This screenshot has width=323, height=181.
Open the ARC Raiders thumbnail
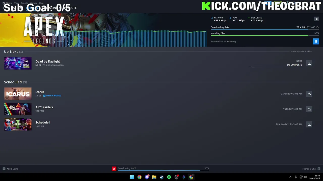(x=18, y=109)
